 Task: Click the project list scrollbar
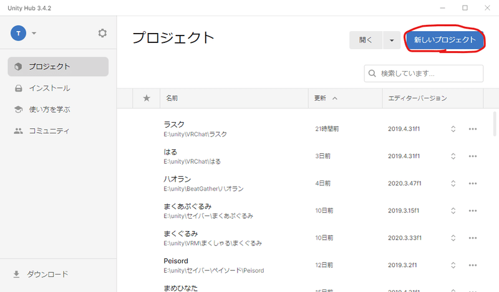tap(495, 124)
